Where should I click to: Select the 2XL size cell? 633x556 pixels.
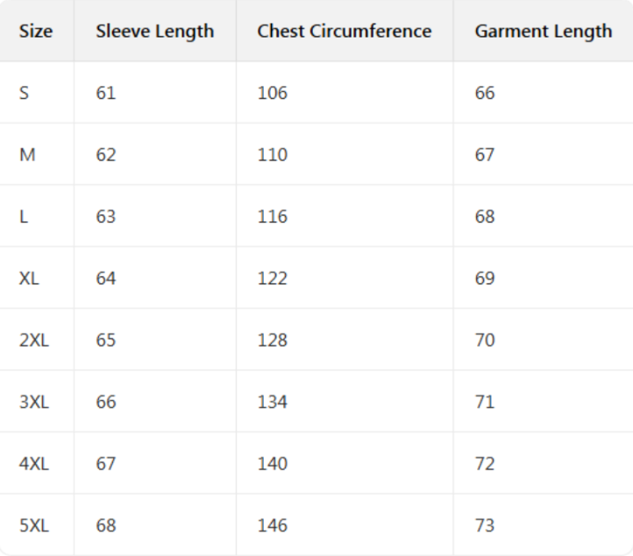point(33,340)
